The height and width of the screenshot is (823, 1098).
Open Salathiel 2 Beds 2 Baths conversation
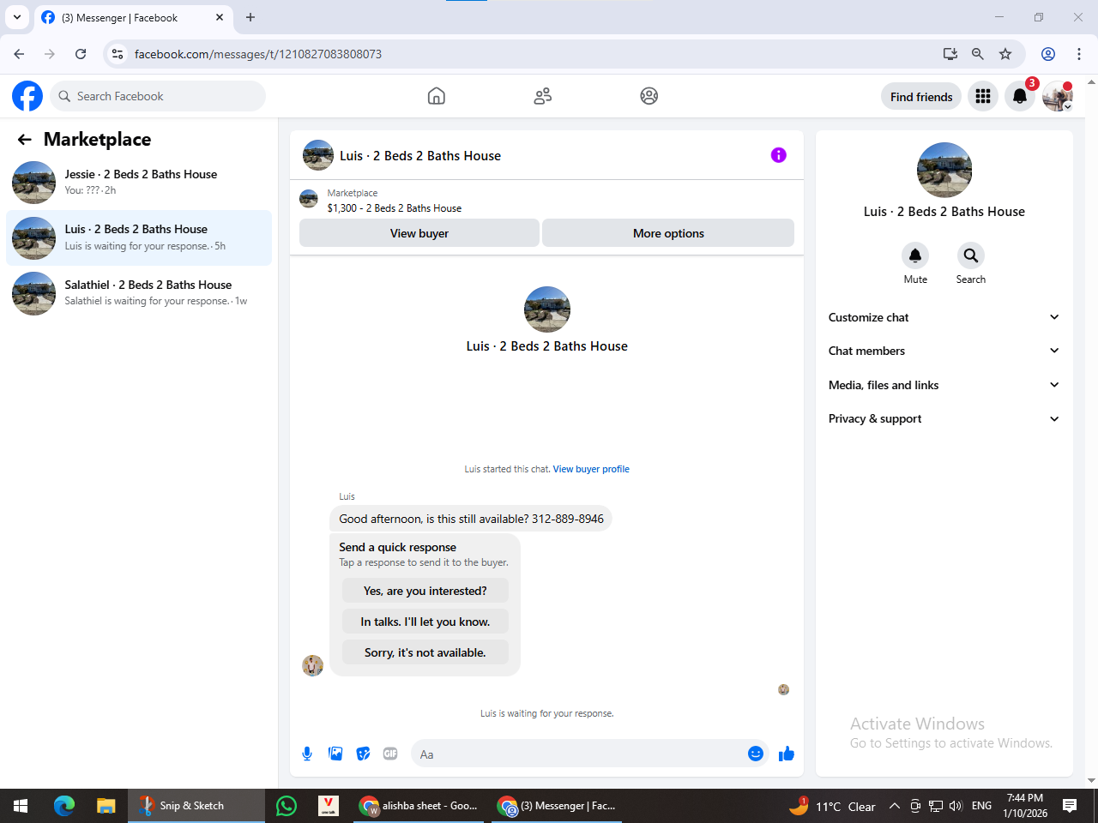139,292
